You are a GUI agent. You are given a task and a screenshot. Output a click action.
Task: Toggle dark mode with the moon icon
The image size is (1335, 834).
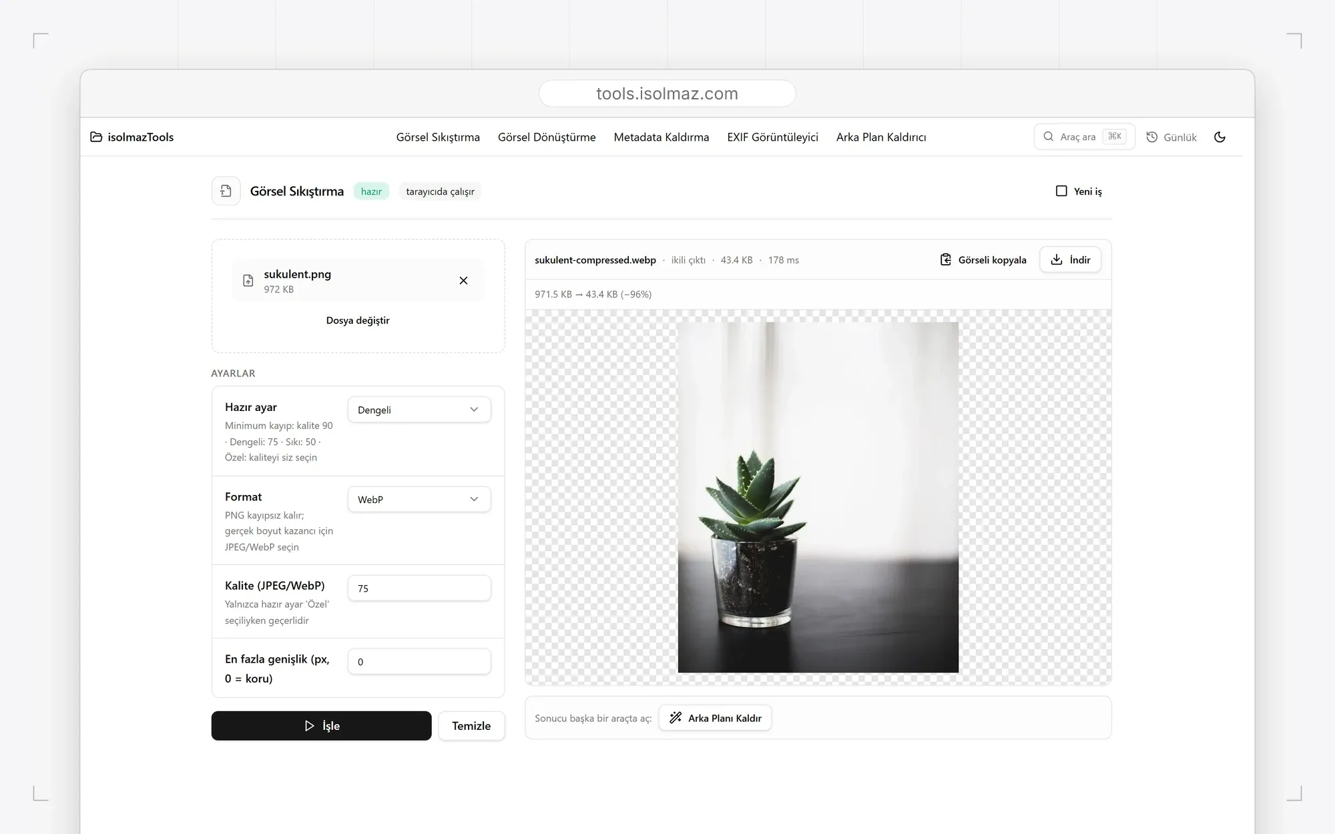click(x=1220, y=137)
